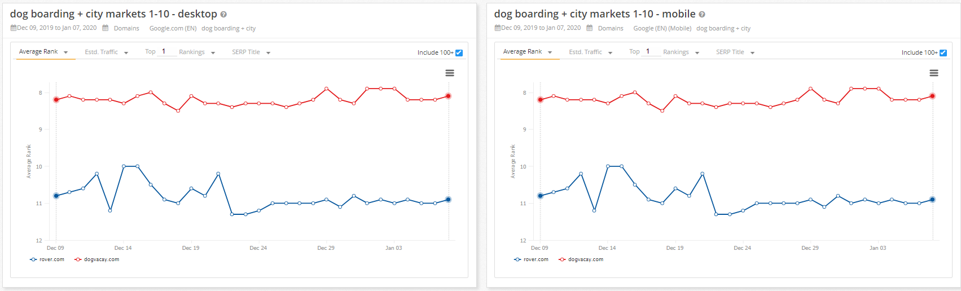
Task: Click the Domains icon in mobile panel
Action: (x=589, y=28)
